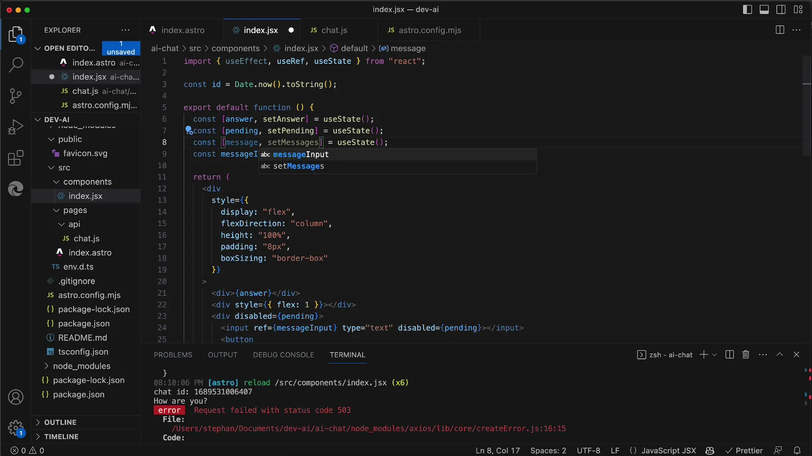
Task: Kill terminal with trash icon
Action: [746, 354]
